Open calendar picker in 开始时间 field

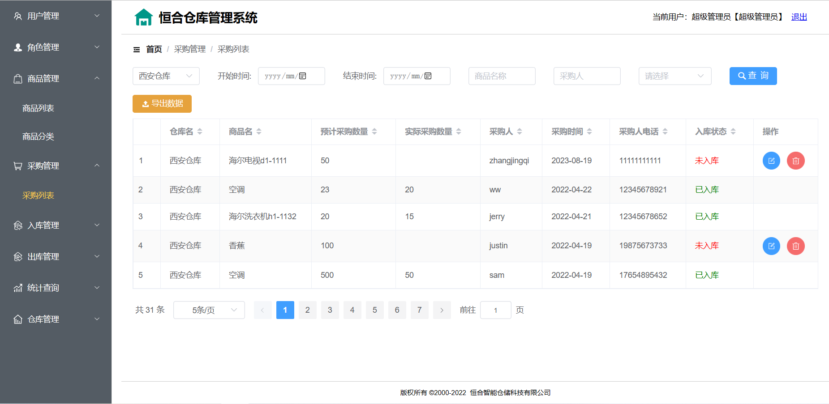tap(303, 76)
